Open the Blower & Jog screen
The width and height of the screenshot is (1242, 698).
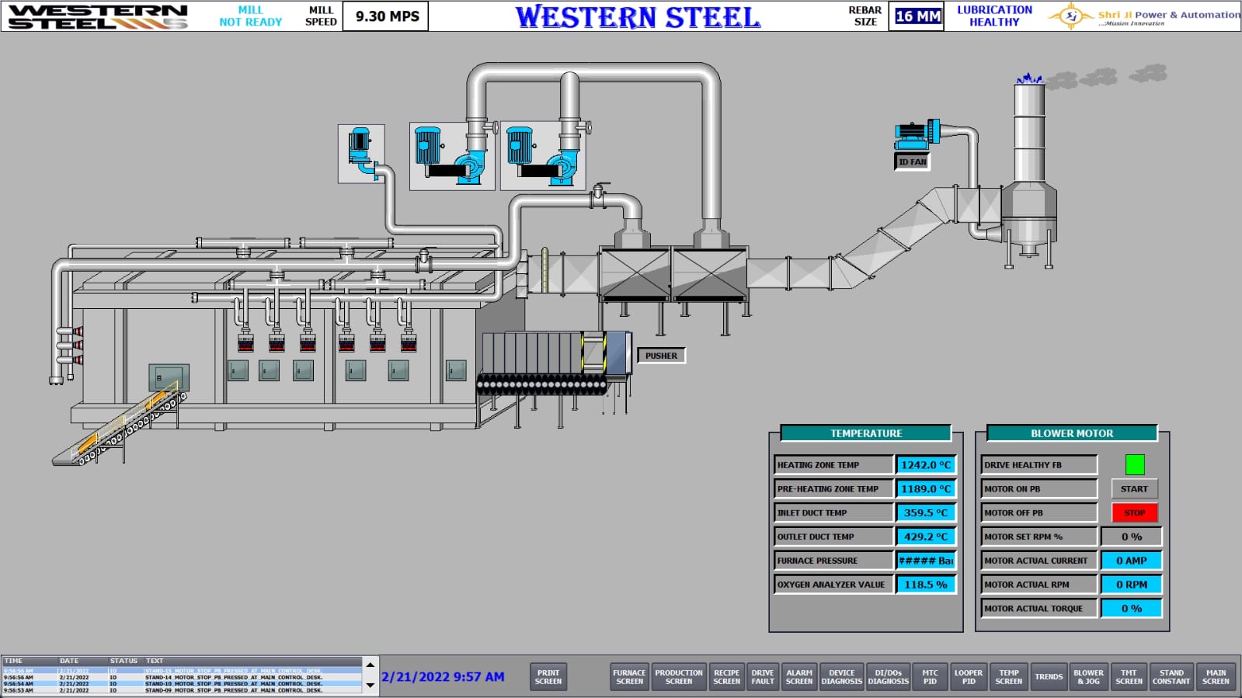(1088, 677)
